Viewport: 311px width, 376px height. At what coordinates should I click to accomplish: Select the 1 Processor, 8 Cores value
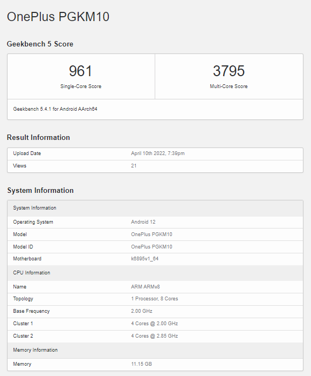(x=155, y=299)
